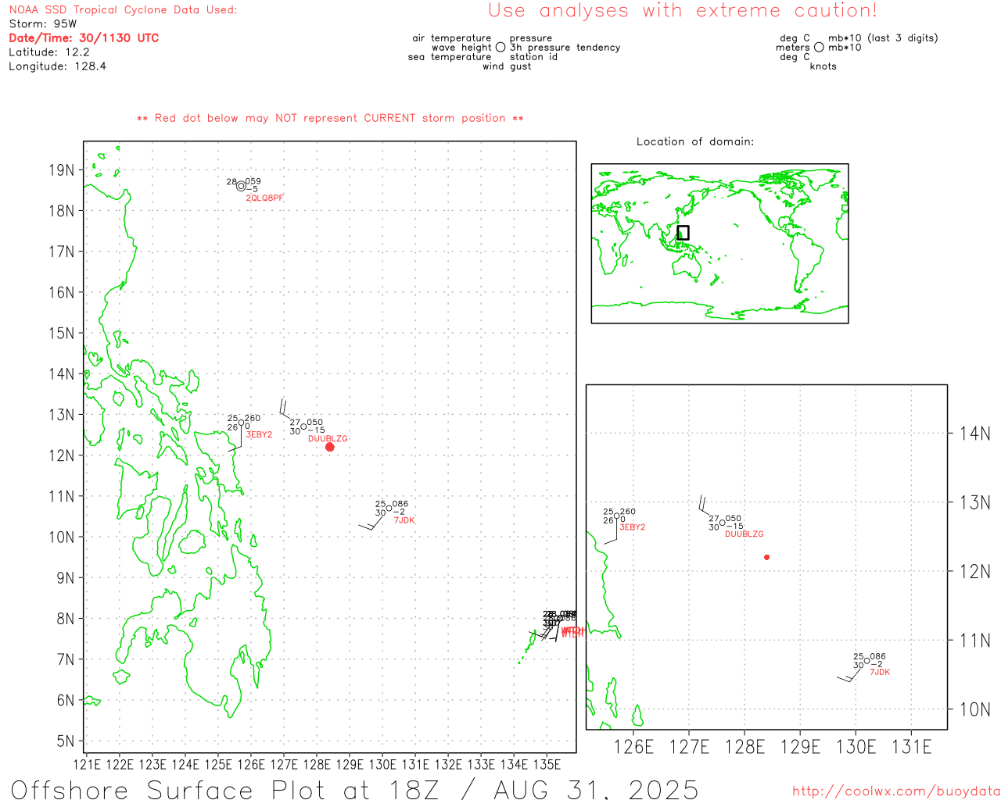The image size is (1001, 800).
Task: Select station label 3EBY2 in inset map
Action: tap(633, 527)
